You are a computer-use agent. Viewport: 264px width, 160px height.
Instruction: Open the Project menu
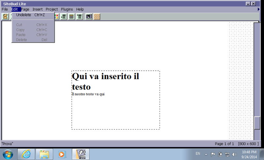pyautogui.click(x=52, y=9)
